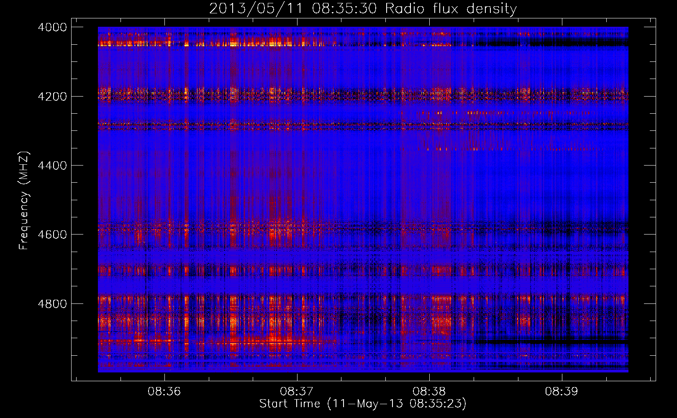Click the 08:36 time tick label
The height and width of the screenshot is (418, 677).
pos(164,392)
